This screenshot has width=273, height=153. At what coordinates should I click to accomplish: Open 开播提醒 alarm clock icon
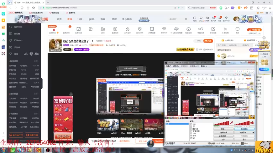click(x=152, y=29)
